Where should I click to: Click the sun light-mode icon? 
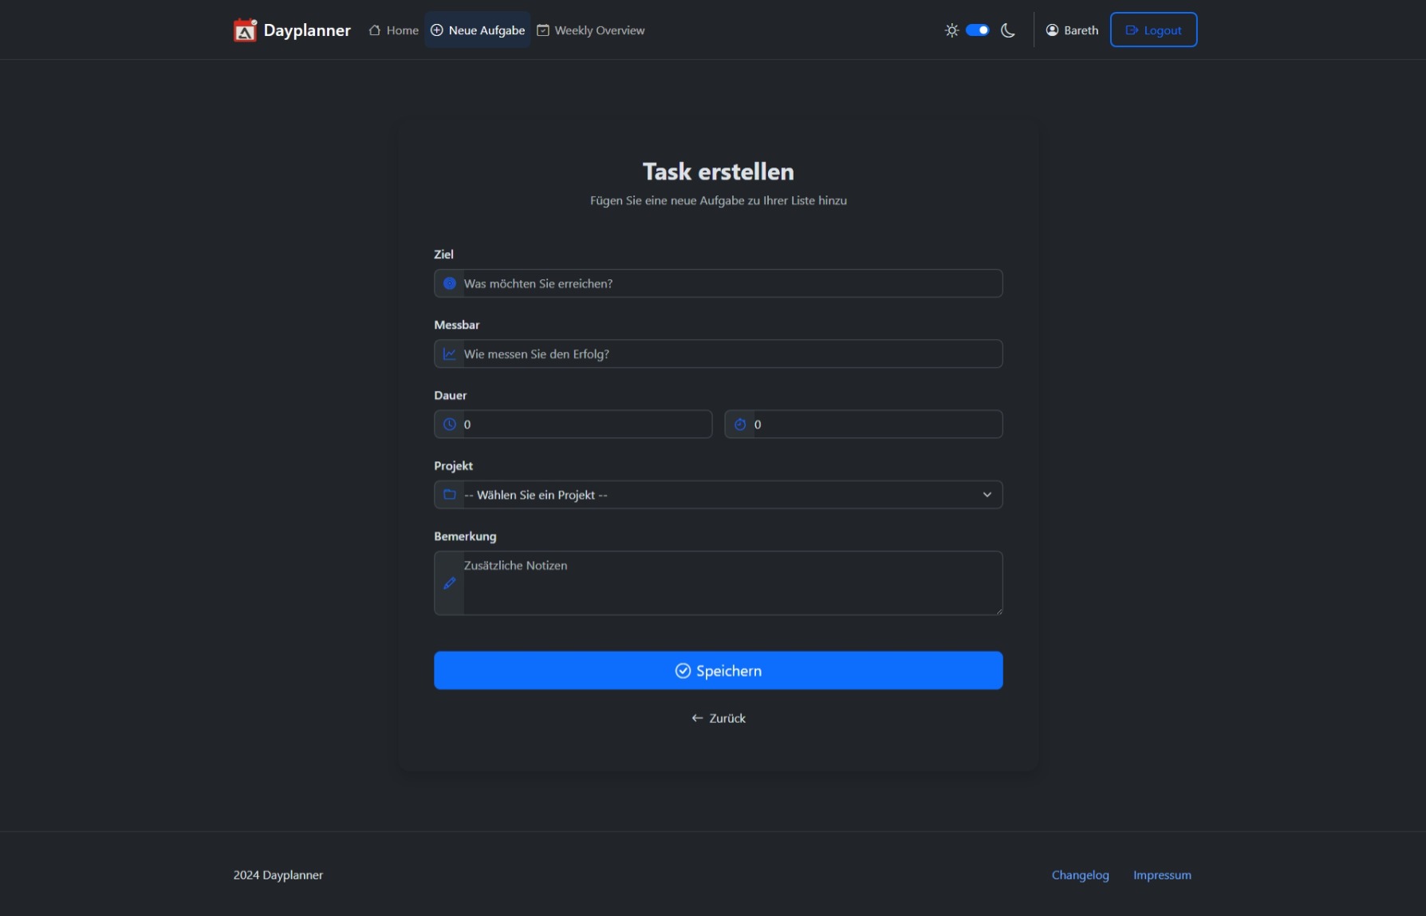(x=951, y=30)
